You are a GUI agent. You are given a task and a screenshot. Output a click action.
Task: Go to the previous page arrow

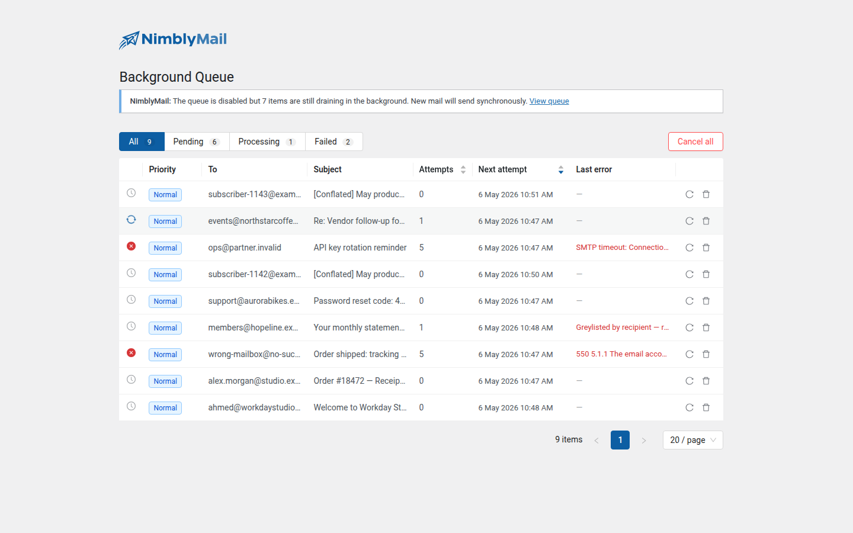pos(597,440)
